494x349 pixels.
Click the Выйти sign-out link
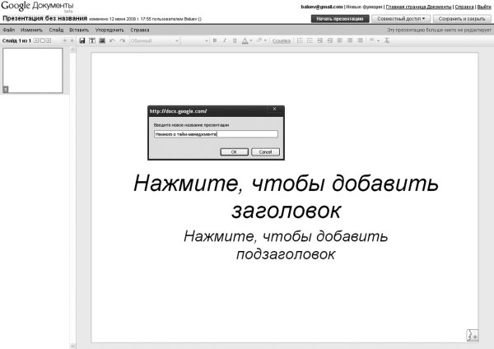coord(484,7)
